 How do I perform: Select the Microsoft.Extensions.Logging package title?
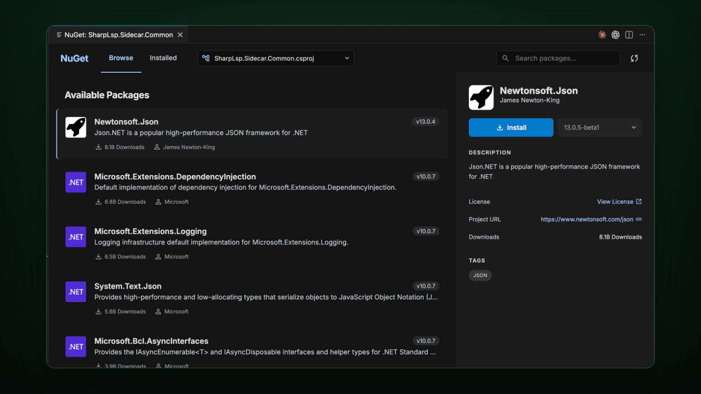(x=150, y=231)
